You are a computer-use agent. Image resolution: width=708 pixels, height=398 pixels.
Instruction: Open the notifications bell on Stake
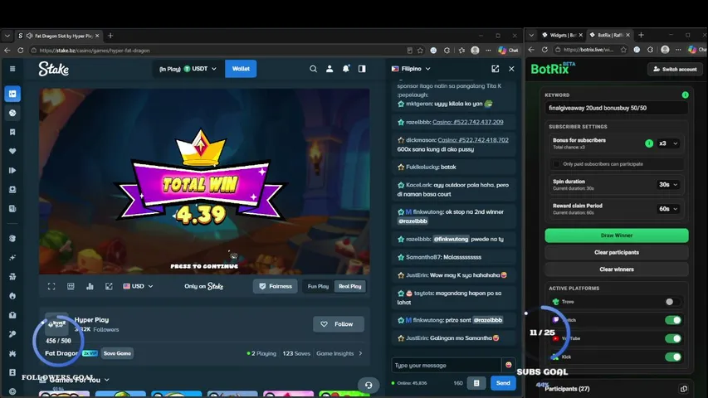coord(346,69)
